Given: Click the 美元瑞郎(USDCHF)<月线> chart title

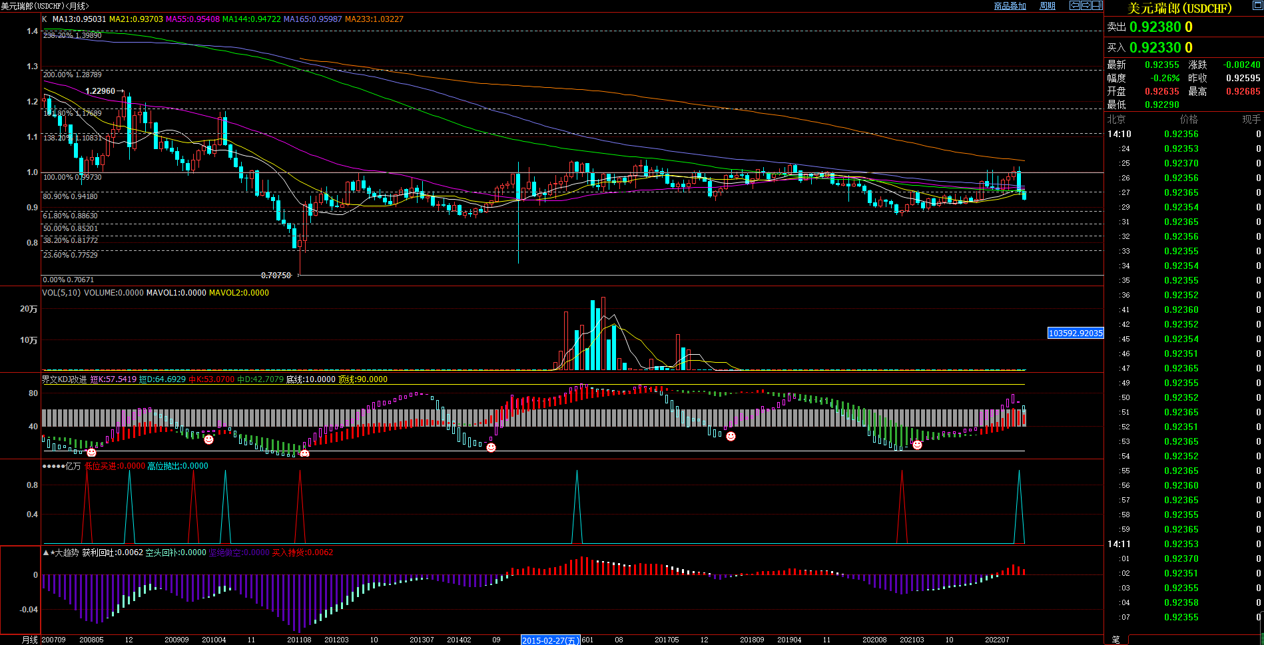Looking at the screenshot, I should (x=45, y=6).
